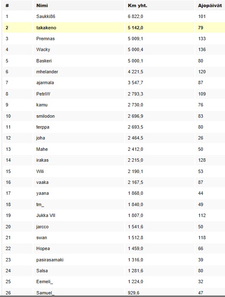Viewport: 225px width, 297px height.
Task: Select the joha row name
Action: (41, 138)
